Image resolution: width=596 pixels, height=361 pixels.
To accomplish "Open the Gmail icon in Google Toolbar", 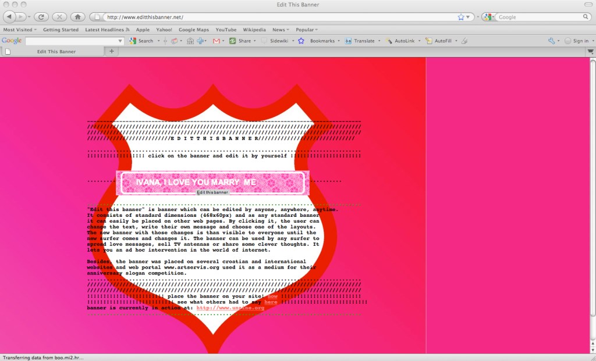I will tap(217, 41).
